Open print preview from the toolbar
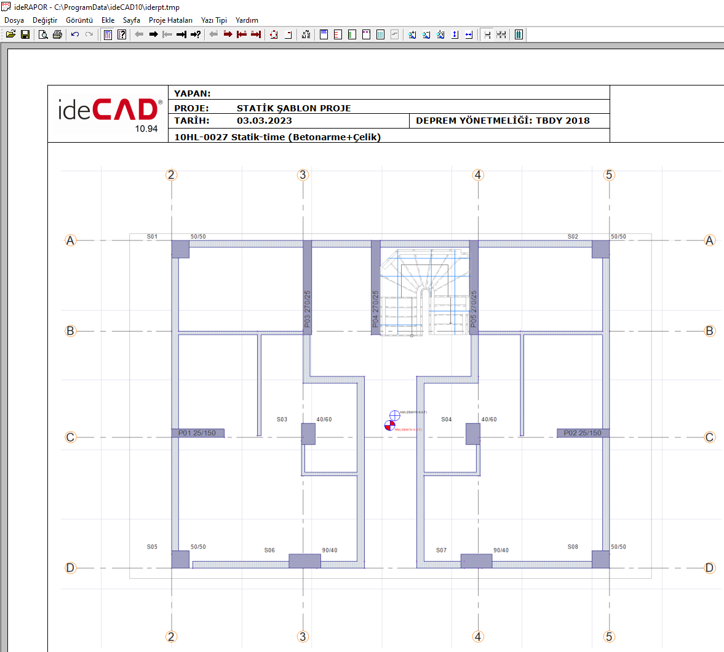The image size is (724, 652). point(43,34)
